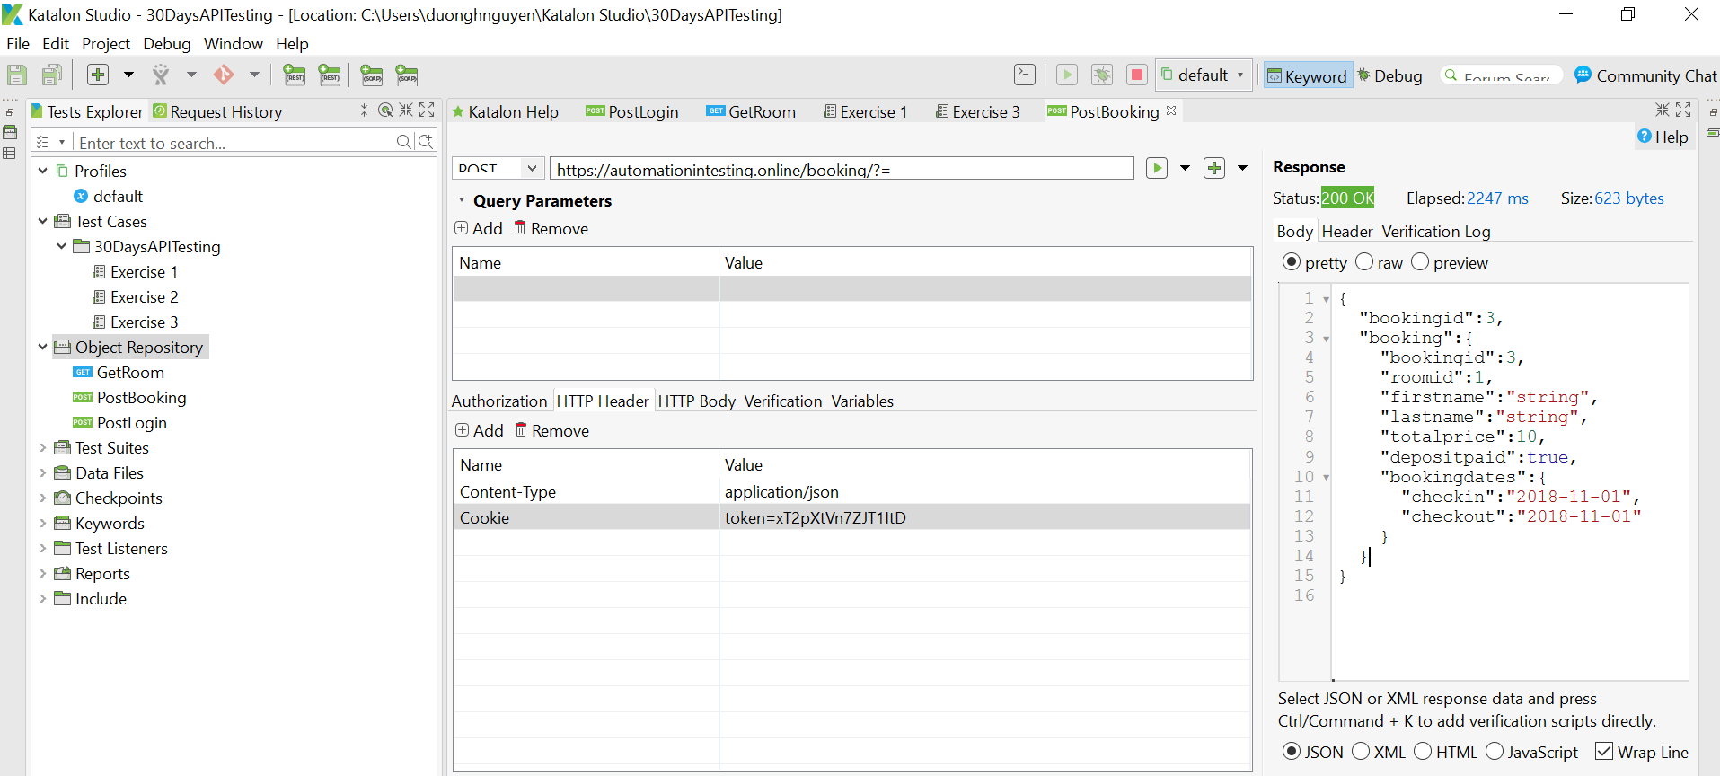This screenshot has width=1720, height=776.
Task: Click Add under Query Parameters
Action: pos(479,228)
